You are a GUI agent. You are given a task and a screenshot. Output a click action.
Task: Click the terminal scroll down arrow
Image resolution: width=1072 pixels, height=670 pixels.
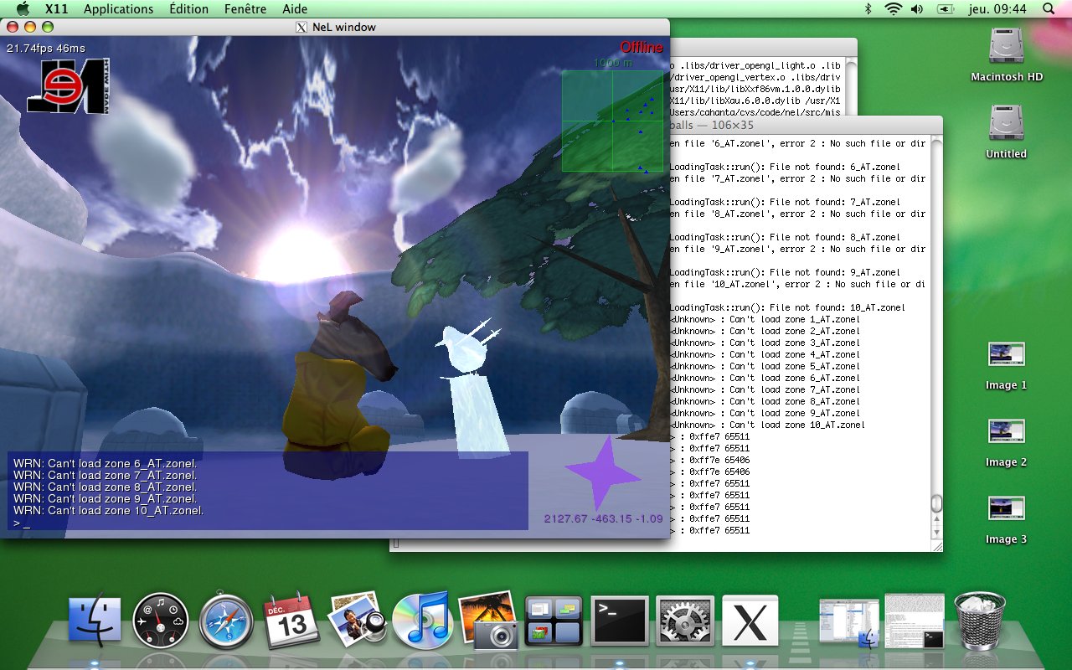936,532
